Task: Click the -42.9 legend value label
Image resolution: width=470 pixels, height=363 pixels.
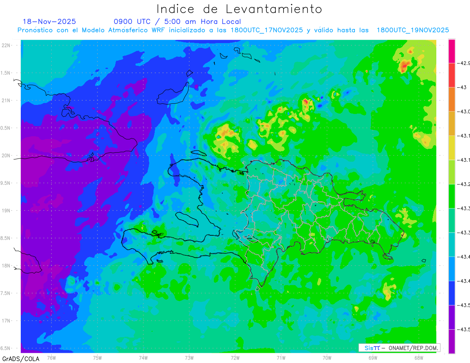Action: pos(465,63)
